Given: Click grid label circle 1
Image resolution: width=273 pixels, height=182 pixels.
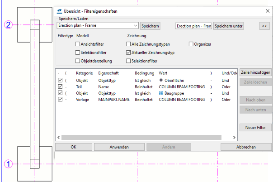Looking at the screenshot, I should pos(8,164).
